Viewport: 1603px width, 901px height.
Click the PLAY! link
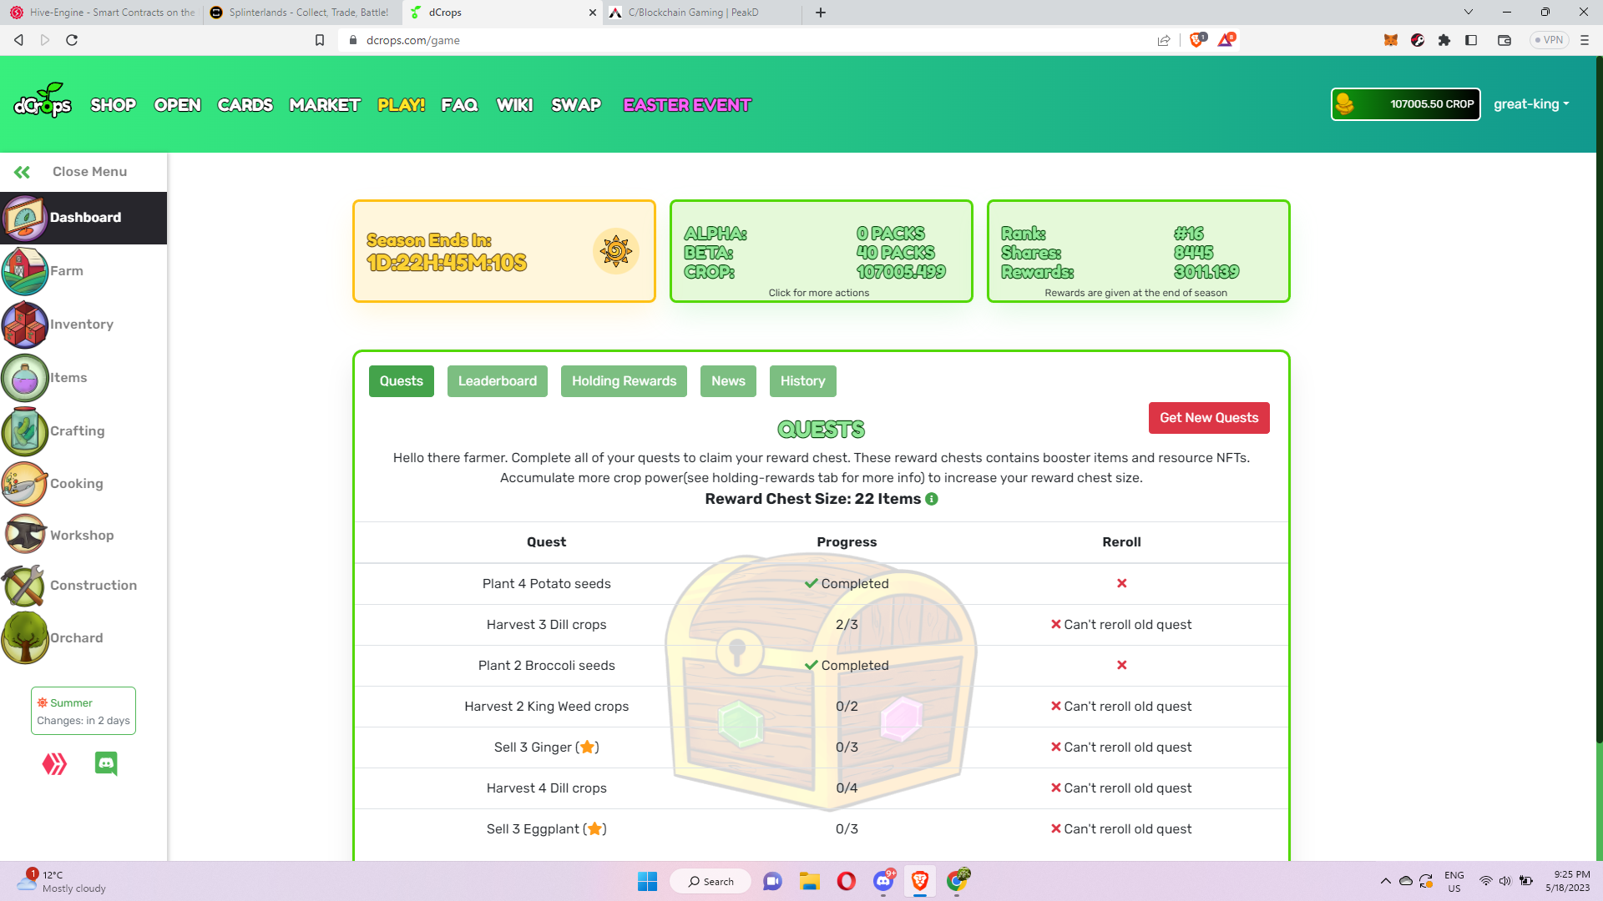point(401,105)
